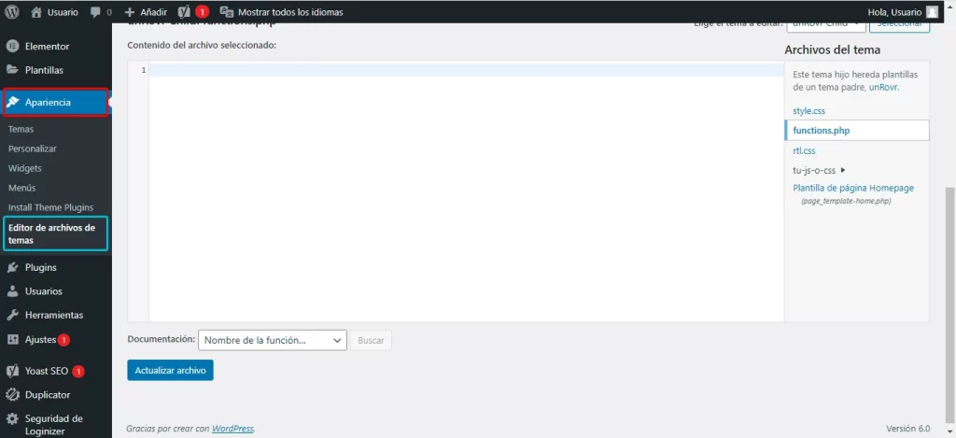Image resolution: width=956 pixels, height=438 pixels.
Task: Open the WordPress logo menu
Action: click(x=12, y=11)
